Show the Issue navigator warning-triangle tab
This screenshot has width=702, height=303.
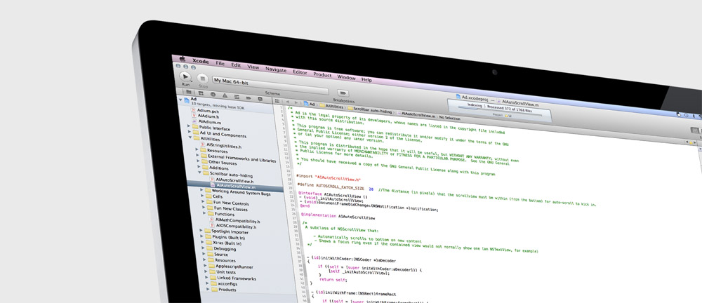pyautogui.click(x=225, y=95)
